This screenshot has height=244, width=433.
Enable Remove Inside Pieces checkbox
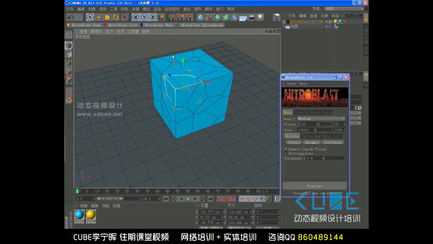[286, 149]
